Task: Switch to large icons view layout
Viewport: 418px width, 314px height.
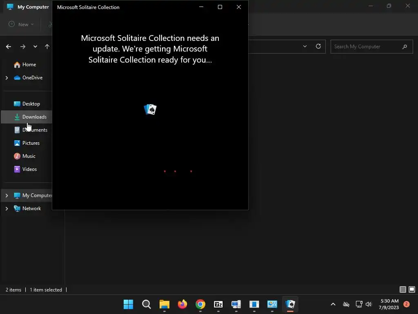Action: point(412,289)
